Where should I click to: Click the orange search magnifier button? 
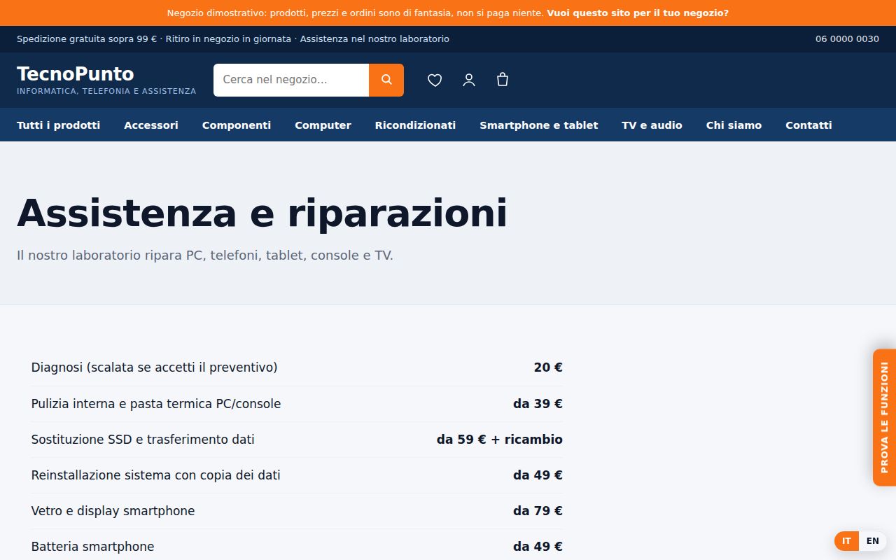pyautogui.click(x=386, y=80)
